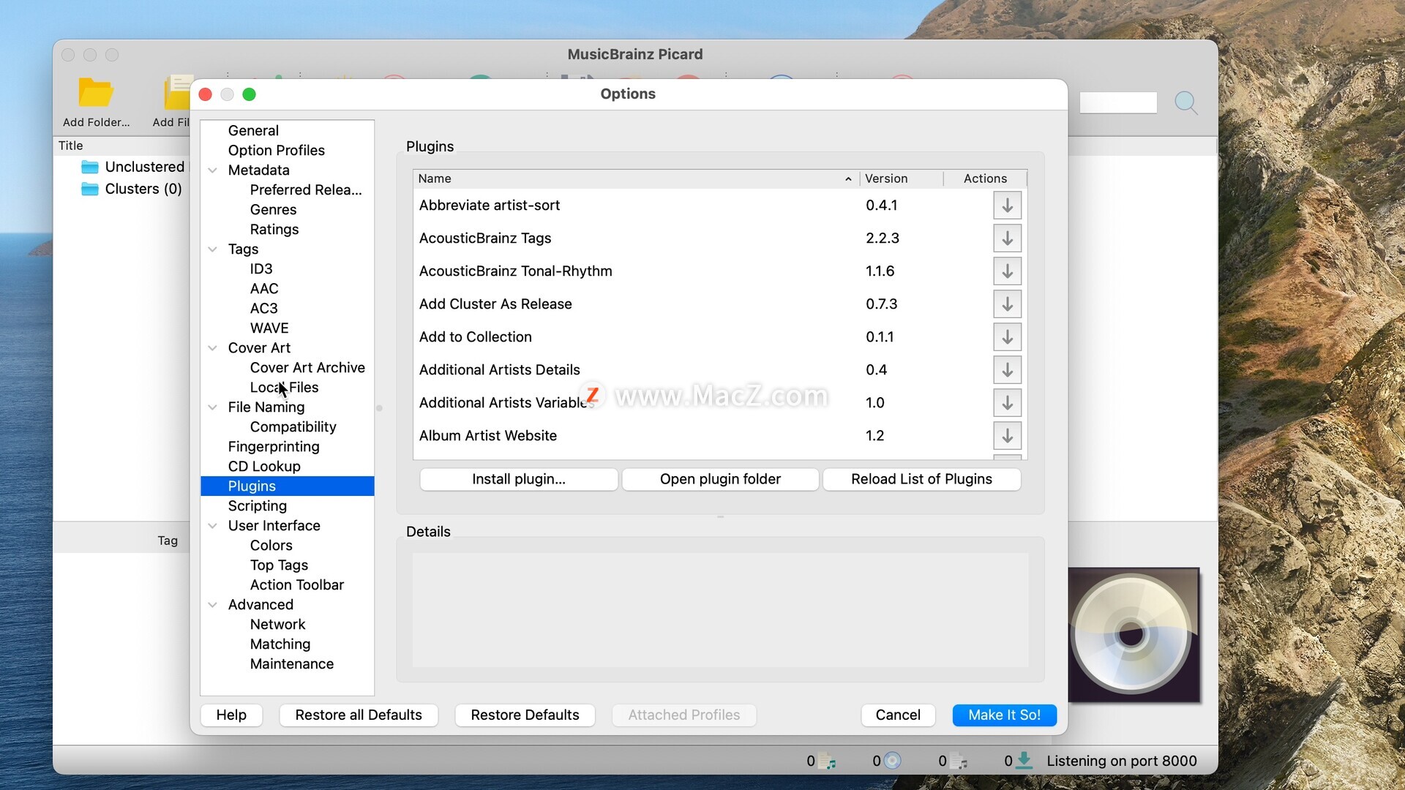This screenshot has height=790, width=1405.
Task: Click the cover art CD thumbnail
Action: click(1133, 634)
